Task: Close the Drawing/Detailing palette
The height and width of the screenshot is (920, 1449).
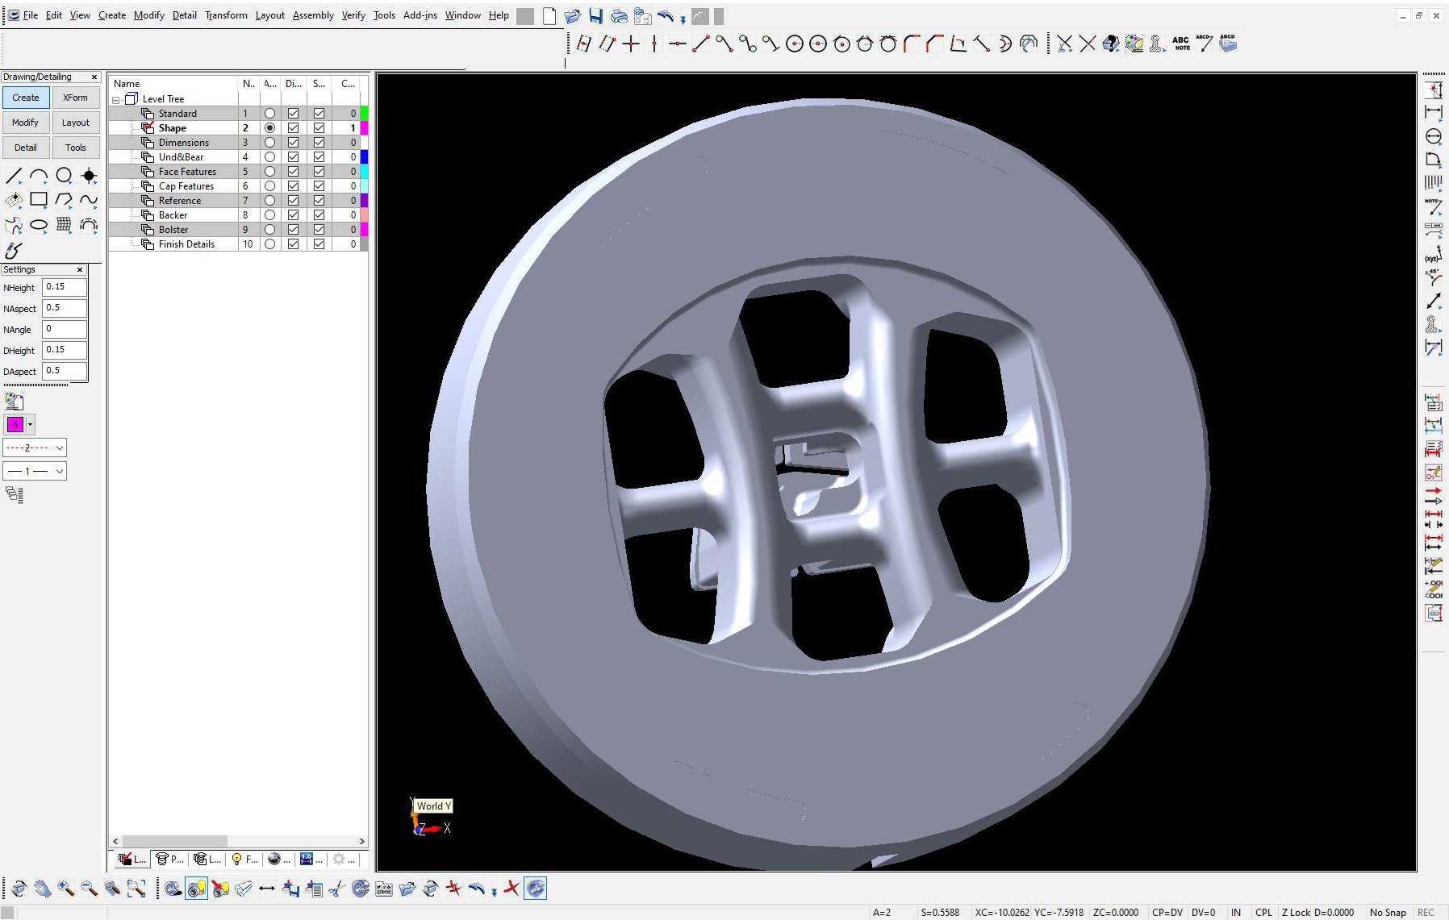Action: (94, 77)
